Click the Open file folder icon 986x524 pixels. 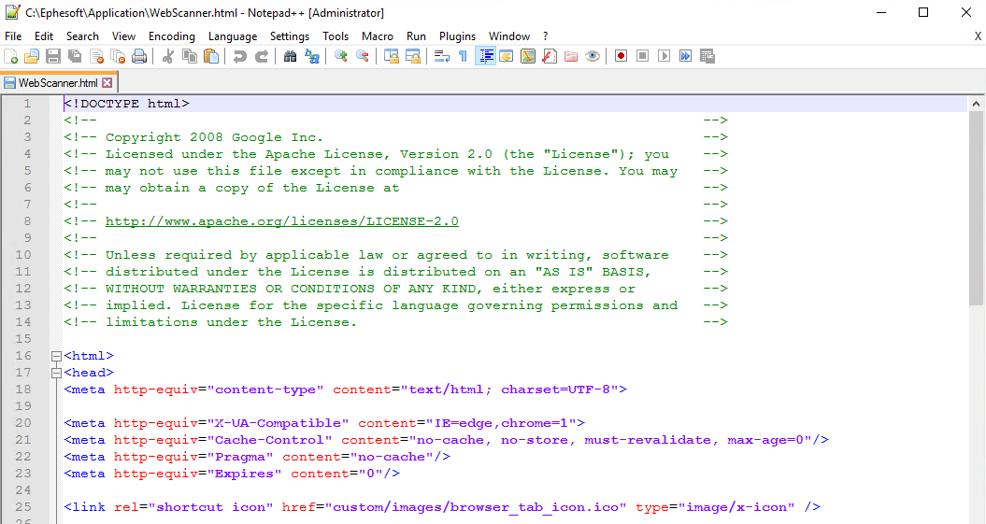point(32,57)
